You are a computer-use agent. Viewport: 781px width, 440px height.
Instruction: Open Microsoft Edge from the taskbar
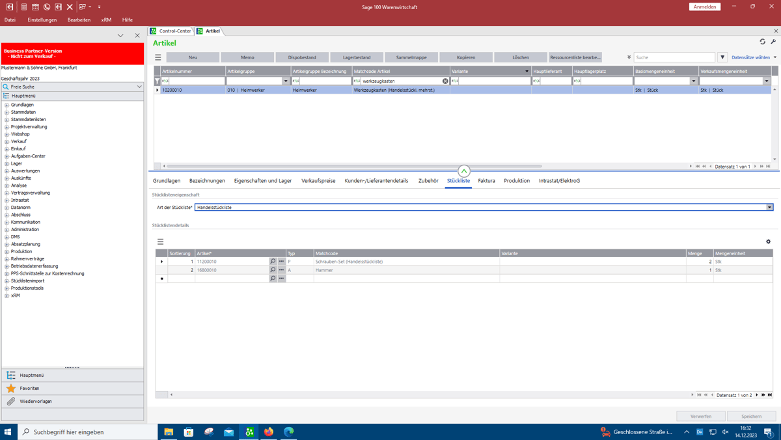pyautogui.click(x=289, y=432)
